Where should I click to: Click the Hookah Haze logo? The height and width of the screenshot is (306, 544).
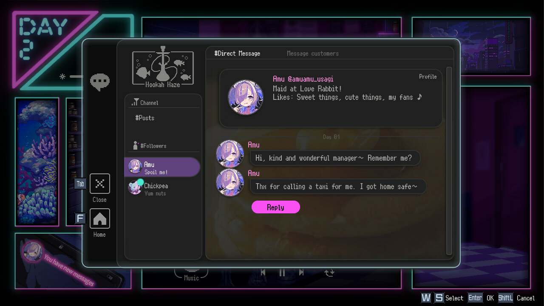(x=163, y=67)
